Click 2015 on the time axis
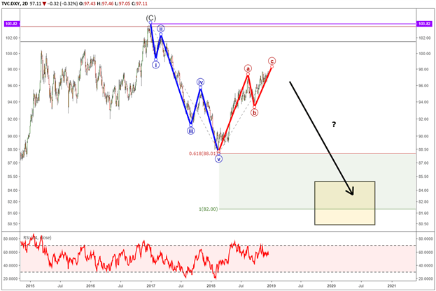The image size is (436, 291). 30,285
